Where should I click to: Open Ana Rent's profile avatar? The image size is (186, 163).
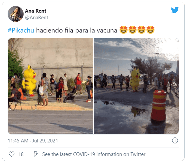[16, 14]
